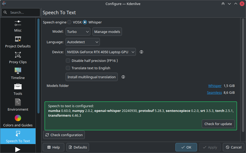
Task: Select Speech To Text sidebar item
Action: click(x=18, y=136)
